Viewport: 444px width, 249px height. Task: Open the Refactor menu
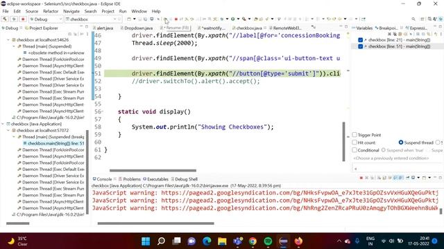click(x=51, y=11)
